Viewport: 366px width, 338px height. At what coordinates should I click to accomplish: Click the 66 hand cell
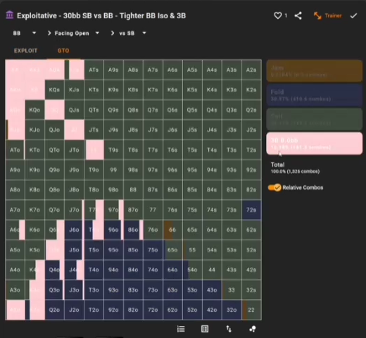[x=172, y=230]
